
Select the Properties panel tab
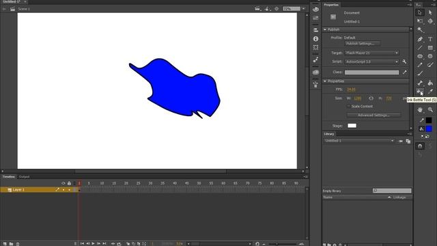331,5
